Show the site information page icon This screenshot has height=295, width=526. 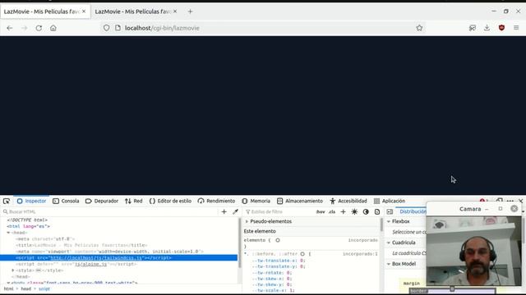point(118,28)
